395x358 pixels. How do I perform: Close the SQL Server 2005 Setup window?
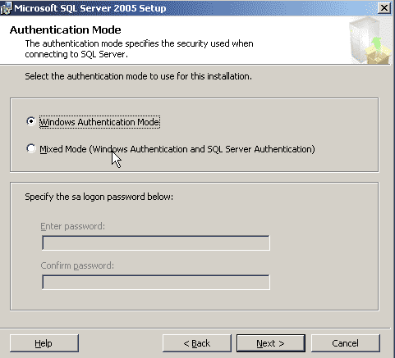(x=384, y=8)
